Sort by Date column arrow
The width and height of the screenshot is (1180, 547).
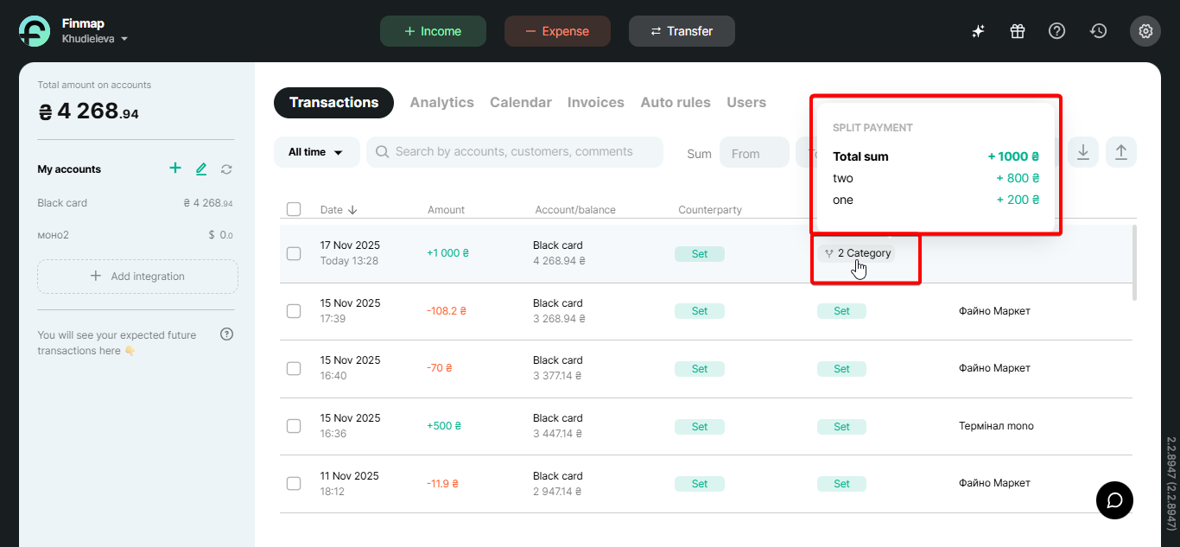pos(352,210)
